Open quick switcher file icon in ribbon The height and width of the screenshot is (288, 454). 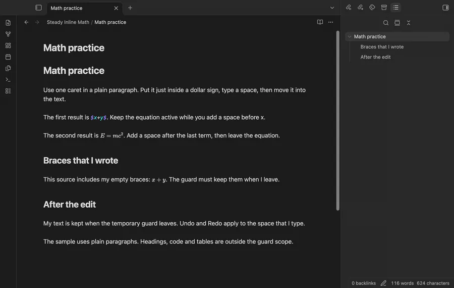point(8,23)
